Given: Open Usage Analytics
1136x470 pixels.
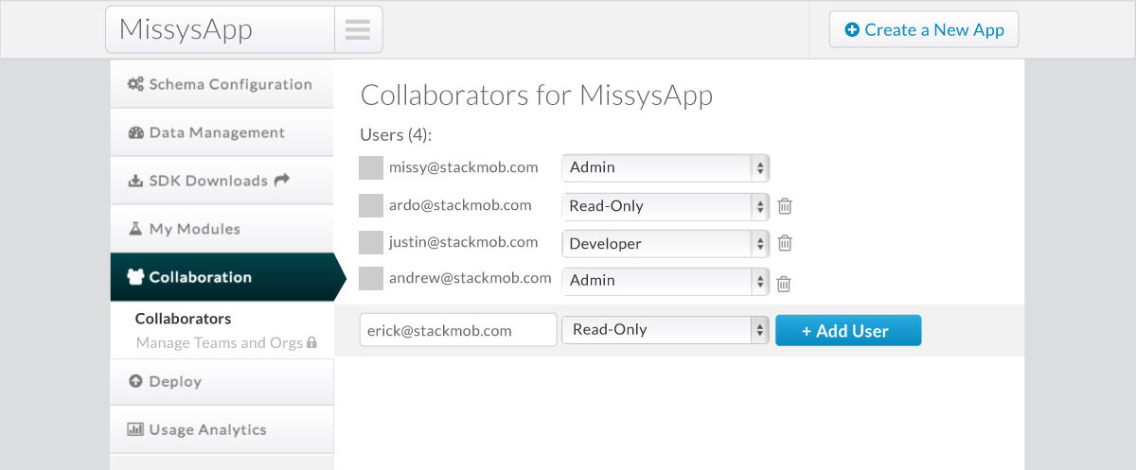Looking at the screenshot, I should pyautogui.click(x=222, y=429).
